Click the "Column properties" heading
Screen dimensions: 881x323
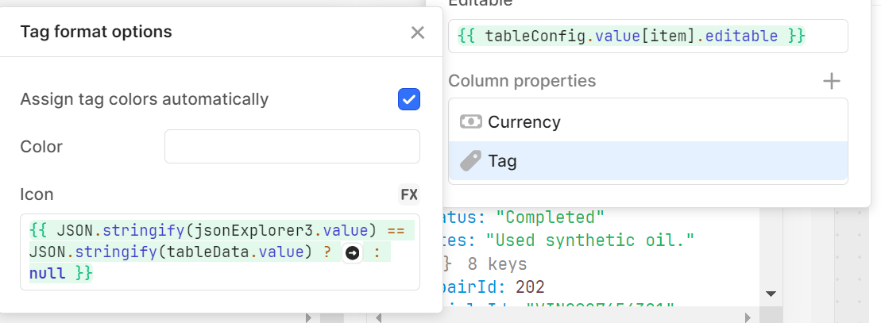522,81
